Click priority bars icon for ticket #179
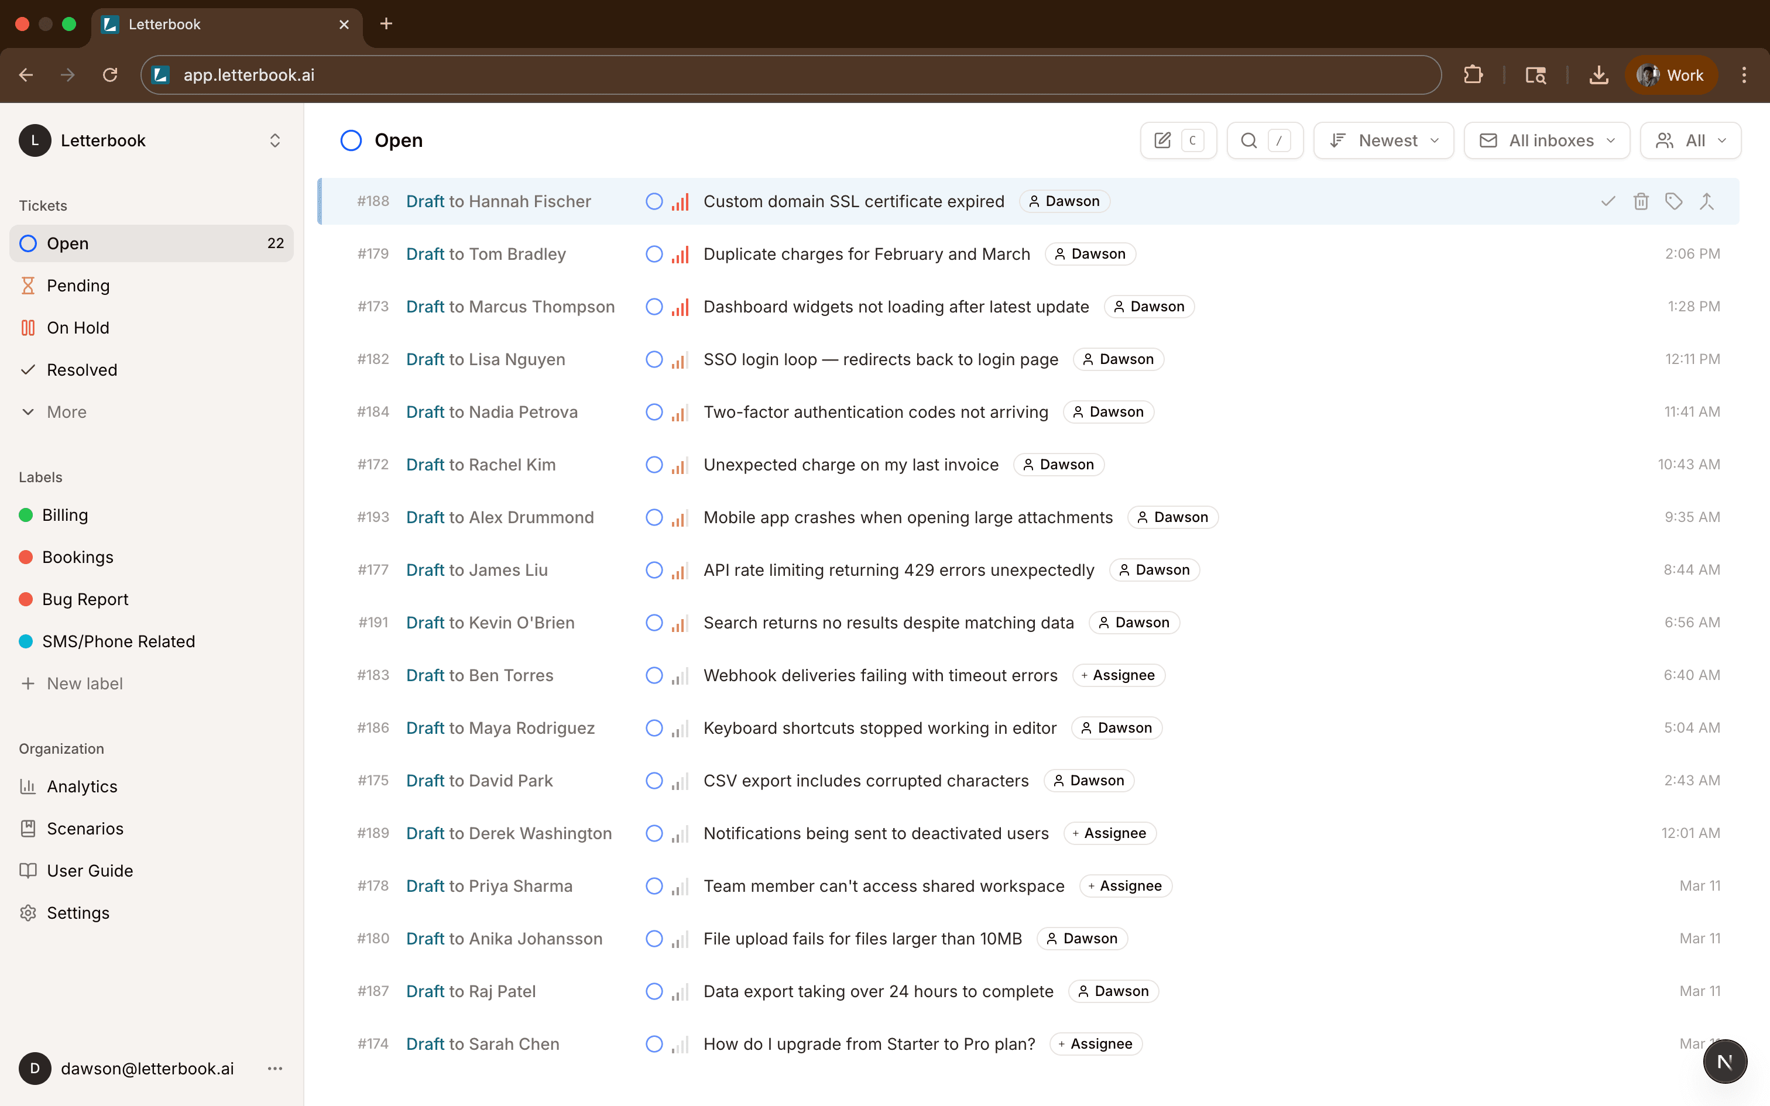The image size is (1770, 1106). pos(680,255)
